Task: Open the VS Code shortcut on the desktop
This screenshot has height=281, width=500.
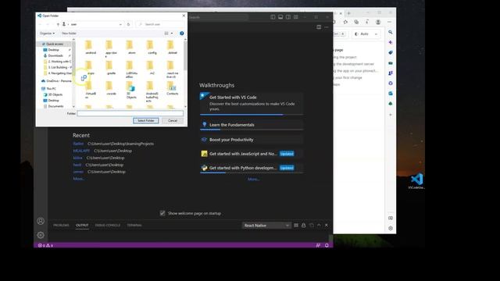Action: [416, 181]
